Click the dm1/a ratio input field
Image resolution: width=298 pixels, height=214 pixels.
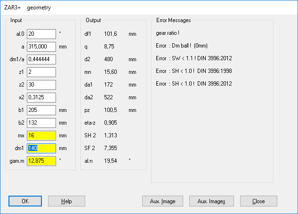pyautogui.click(x=41, y=59)
